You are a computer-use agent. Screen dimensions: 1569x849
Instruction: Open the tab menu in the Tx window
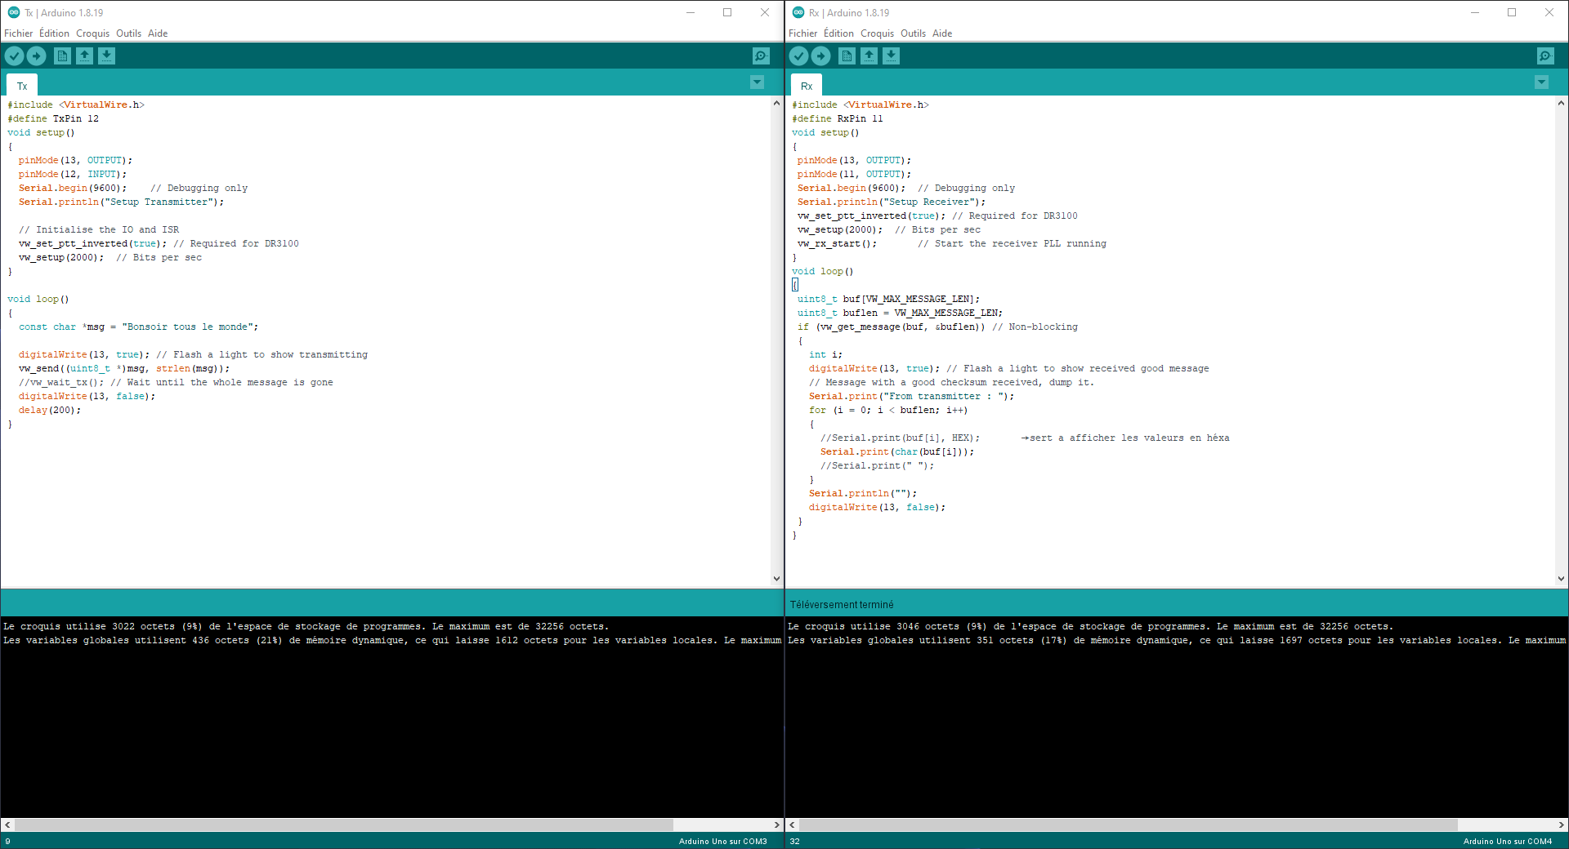click(x=756, y=82)
